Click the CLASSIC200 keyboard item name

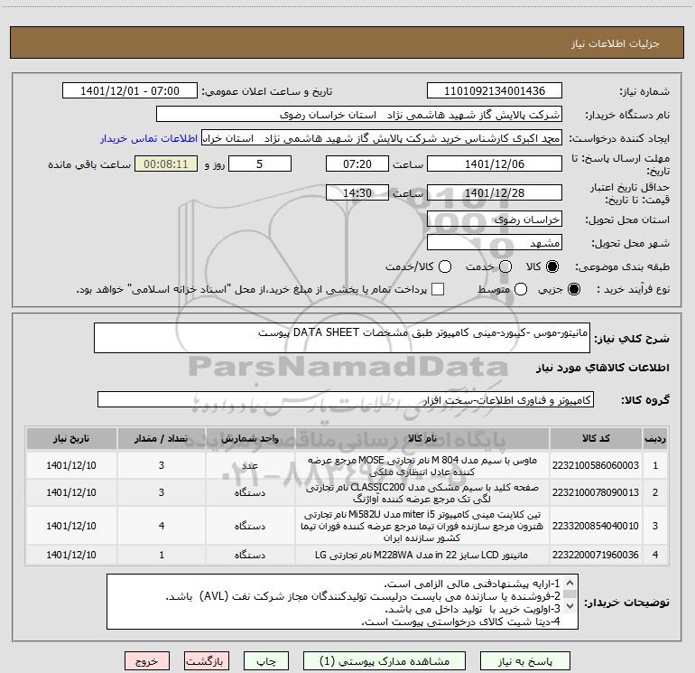422,493
